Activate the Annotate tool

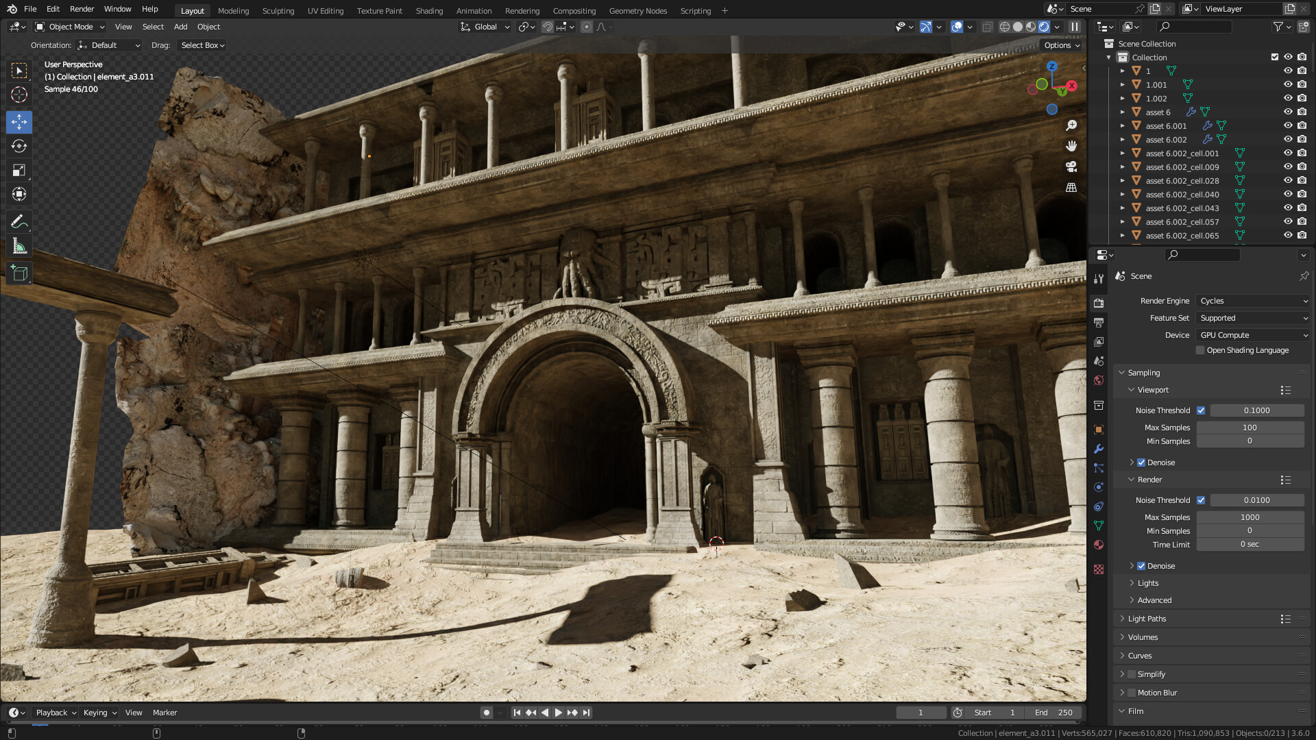19,221
